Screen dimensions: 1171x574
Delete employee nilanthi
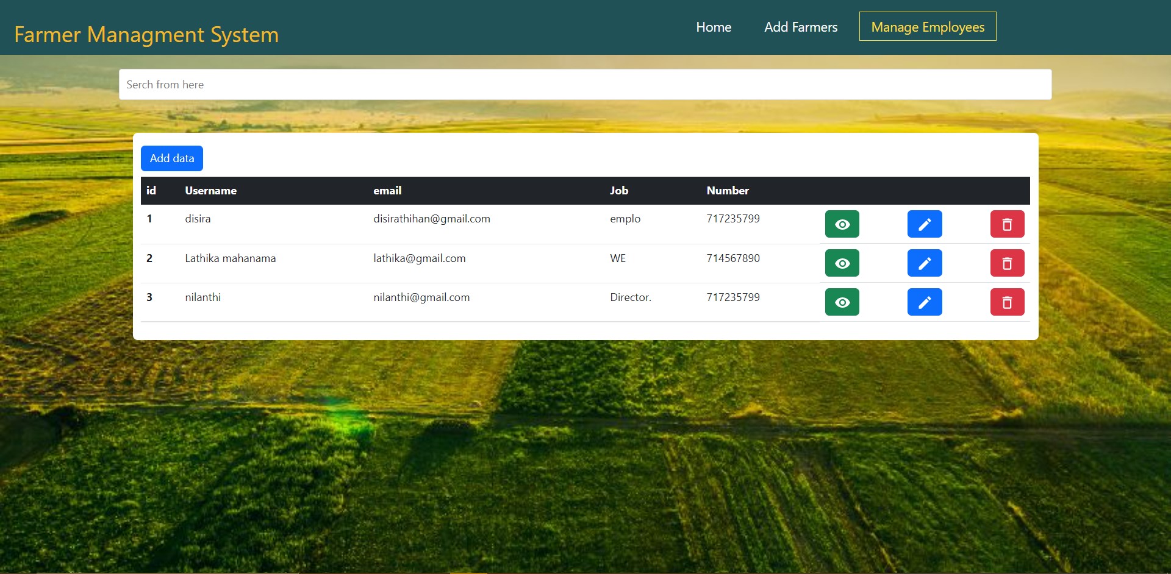(1008, 302)
